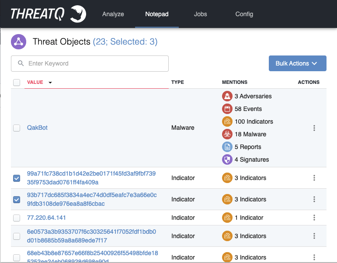Open the Config tab

pos(244,14)
